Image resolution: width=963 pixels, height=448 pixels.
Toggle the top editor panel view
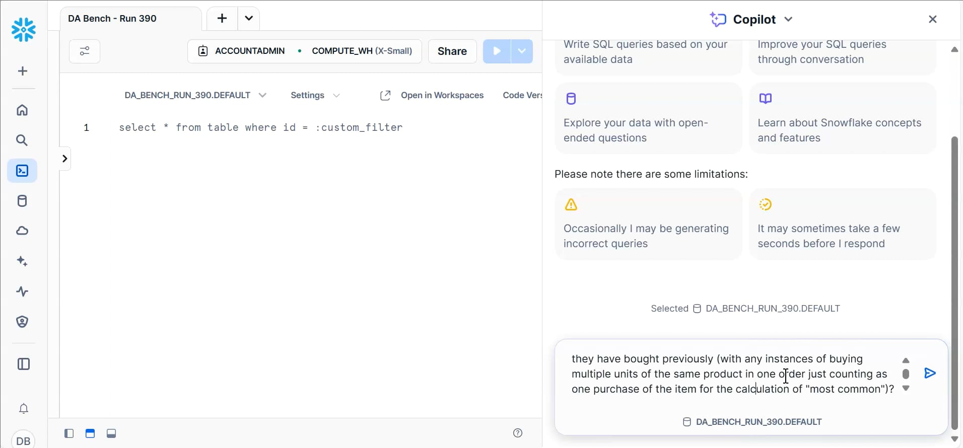point(90,433)
